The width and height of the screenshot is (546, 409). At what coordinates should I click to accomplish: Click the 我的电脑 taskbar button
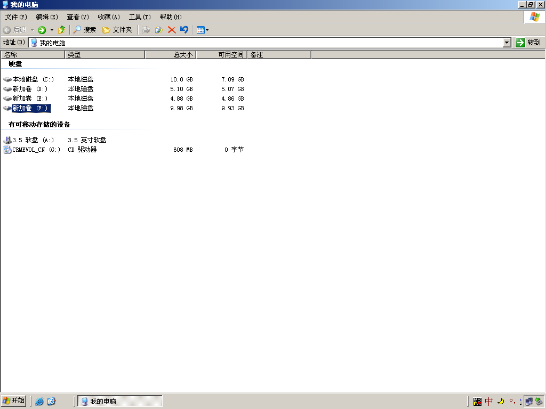pyautogui.click(x=120, y=401)
